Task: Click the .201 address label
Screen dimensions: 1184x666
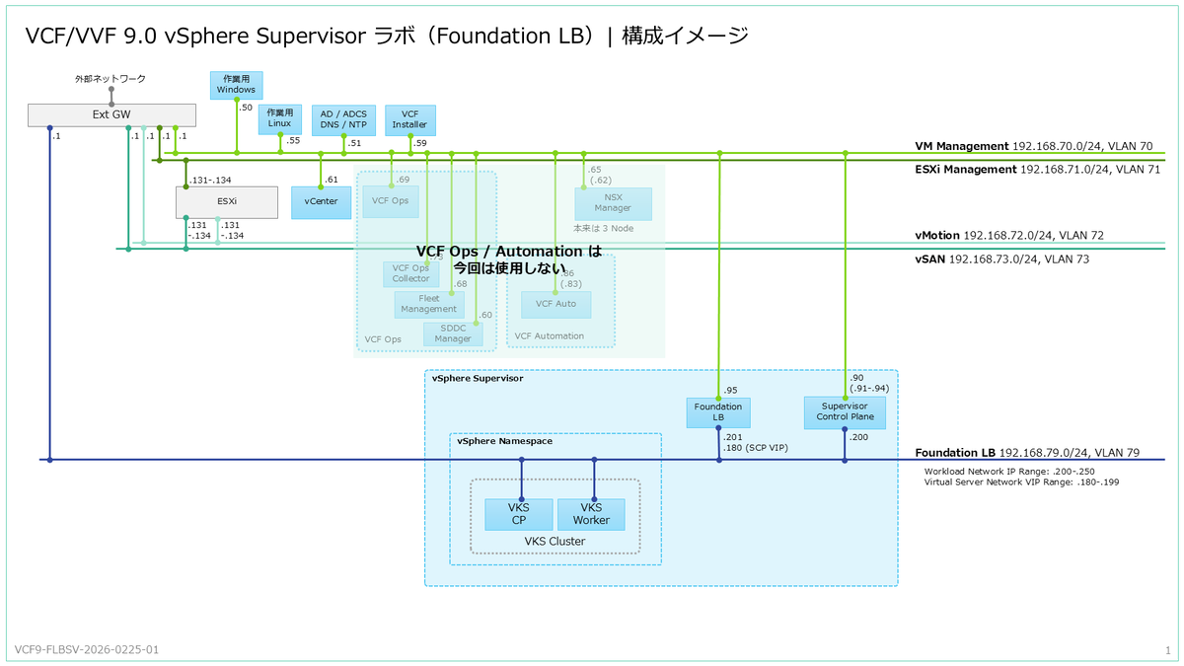Action: click(733, 437)
